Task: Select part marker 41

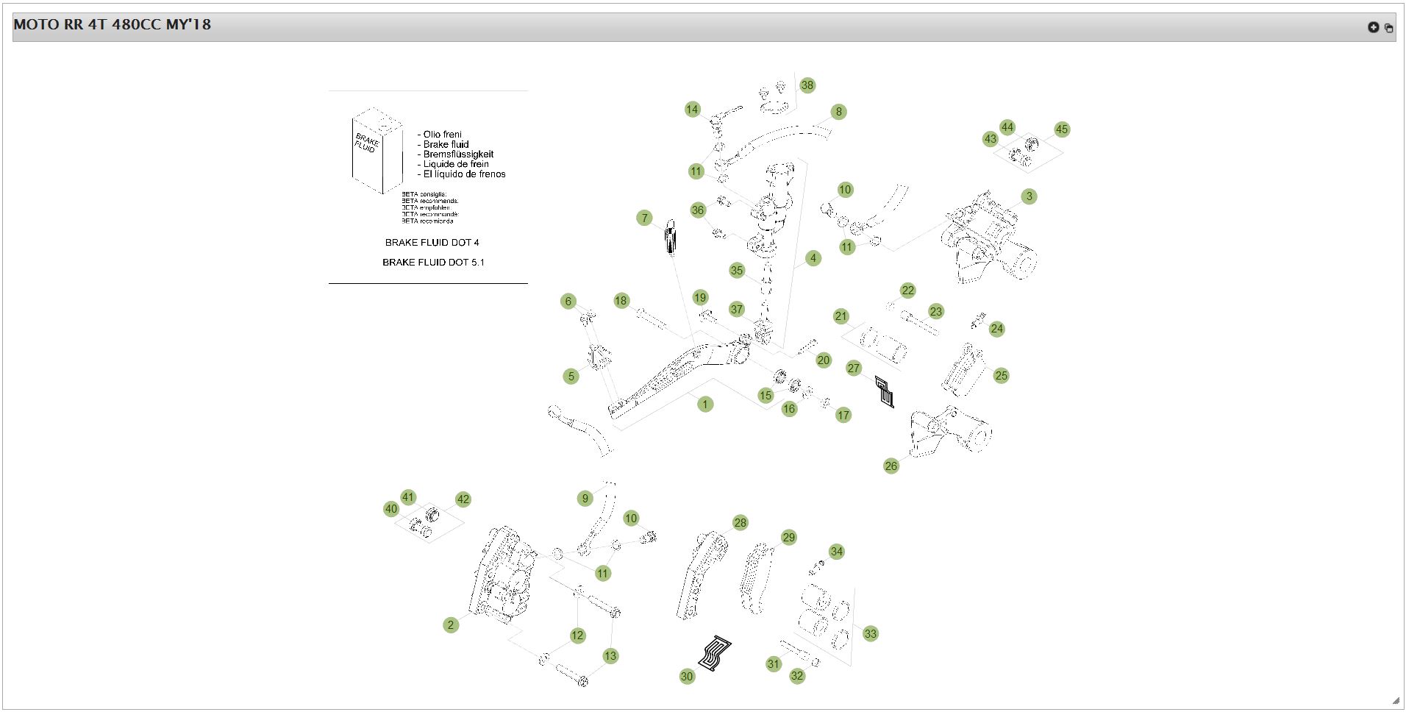Action: (409, 497)
